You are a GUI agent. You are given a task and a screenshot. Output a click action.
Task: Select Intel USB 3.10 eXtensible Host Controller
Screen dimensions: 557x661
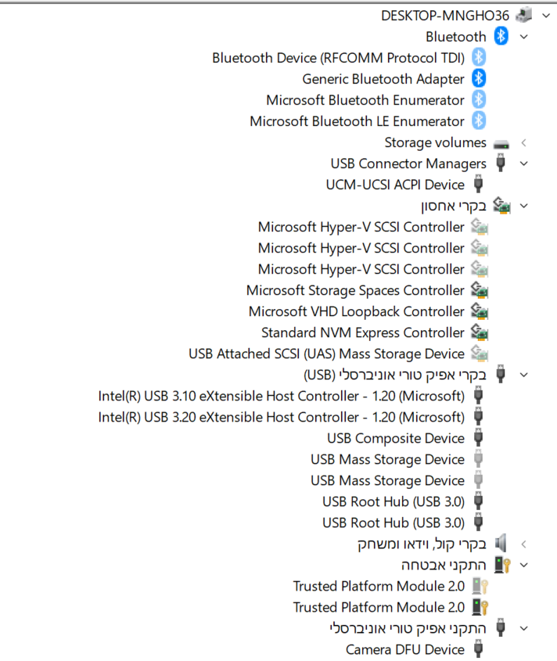tap(281, 396)
